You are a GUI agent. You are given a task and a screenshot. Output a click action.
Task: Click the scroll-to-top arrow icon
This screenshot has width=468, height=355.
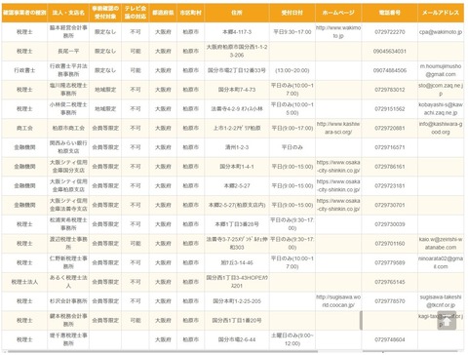coord(447,321)
